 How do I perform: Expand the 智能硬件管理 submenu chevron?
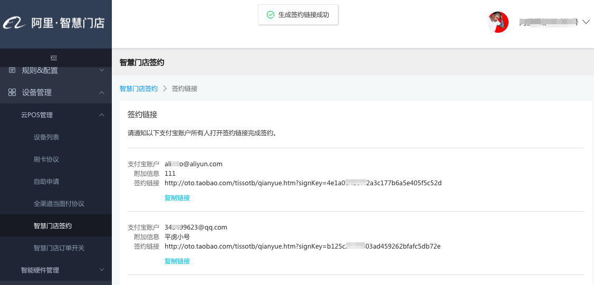[x=101, y=270]
